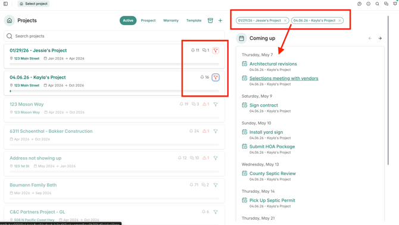Screen dimensions: 399x225
Task: Click warning alert on Address not showing up
Action: coord(206,158)
